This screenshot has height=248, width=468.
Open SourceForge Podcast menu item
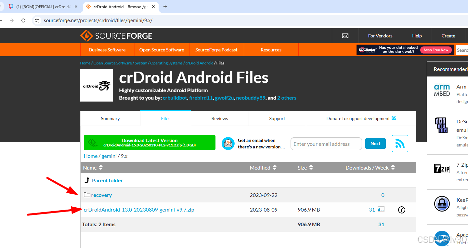point(216,50)
